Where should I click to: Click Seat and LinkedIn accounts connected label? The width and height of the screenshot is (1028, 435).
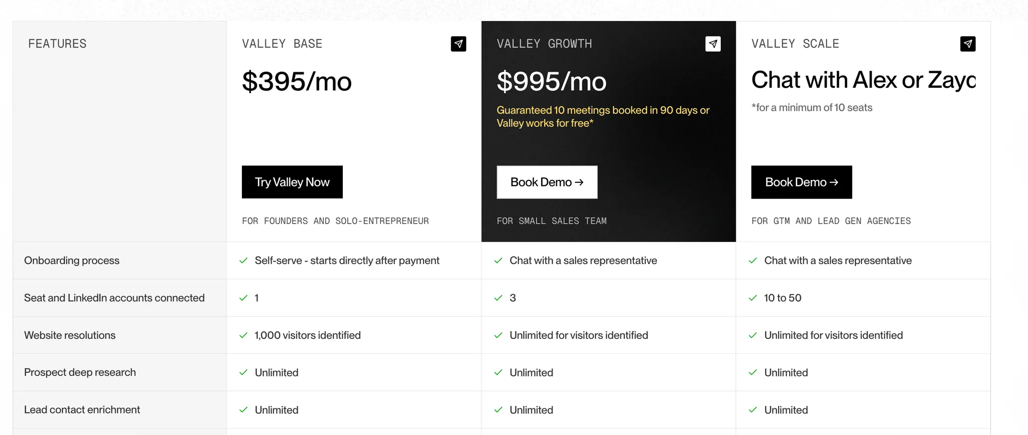pos(114,298)
